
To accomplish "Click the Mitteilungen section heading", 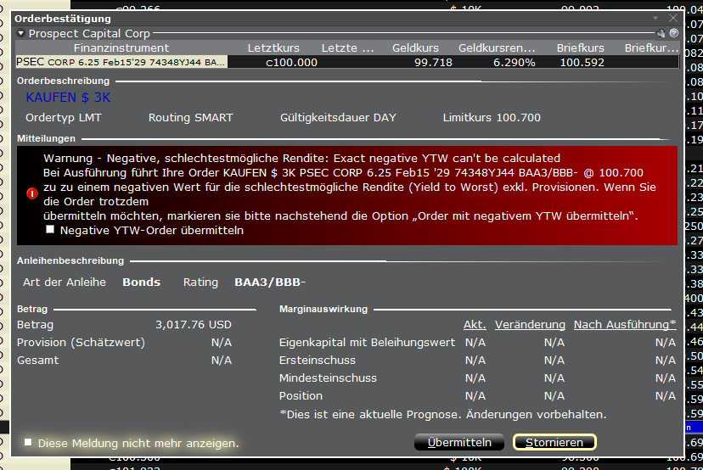I will pos(46,139).
